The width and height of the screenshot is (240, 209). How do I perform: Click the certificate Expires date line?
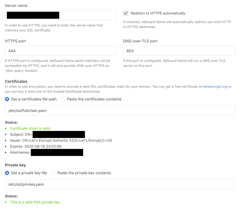tap(36, 146)
